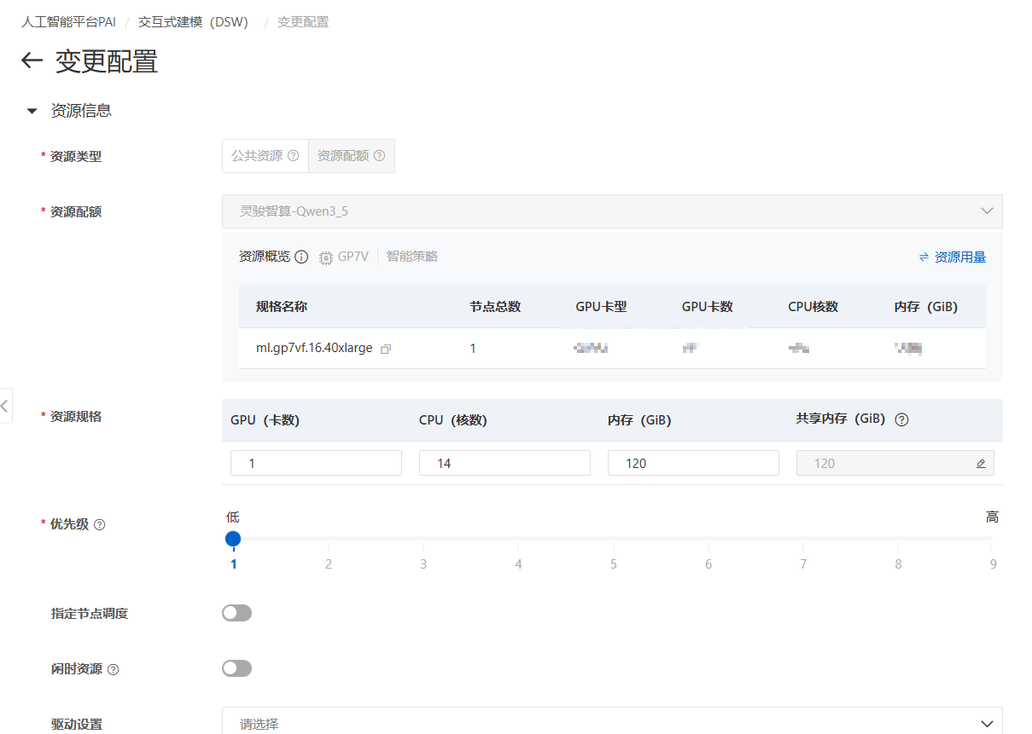The width and height of the screenshot is (1032, 734).
Task: Click the GP7V chip icon
Action: click(326, 257)
